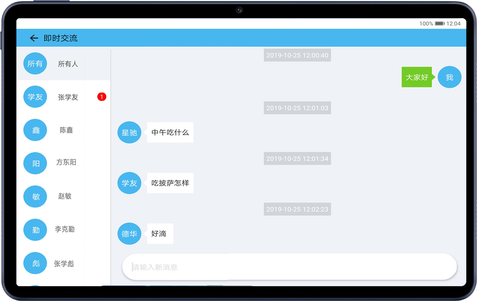Screen dimensions: 477x301
Task: Open 张学友 contact avatar in sidebar
Action: pos(35,97)
